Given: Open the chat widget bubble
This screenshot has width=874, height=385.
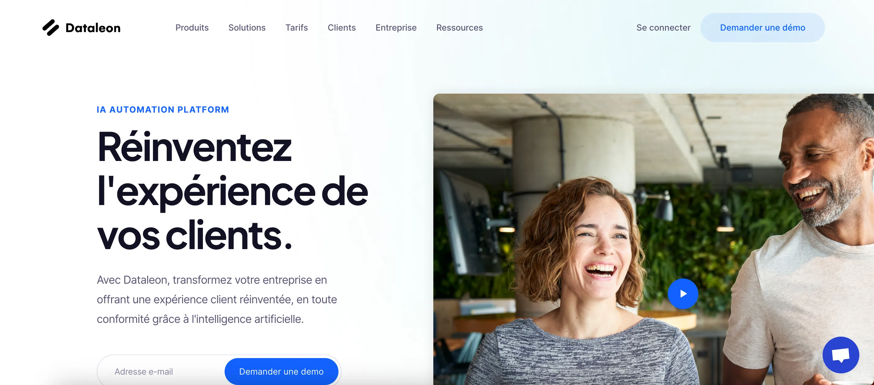Looking at the screenshot, I should [841, 355].
